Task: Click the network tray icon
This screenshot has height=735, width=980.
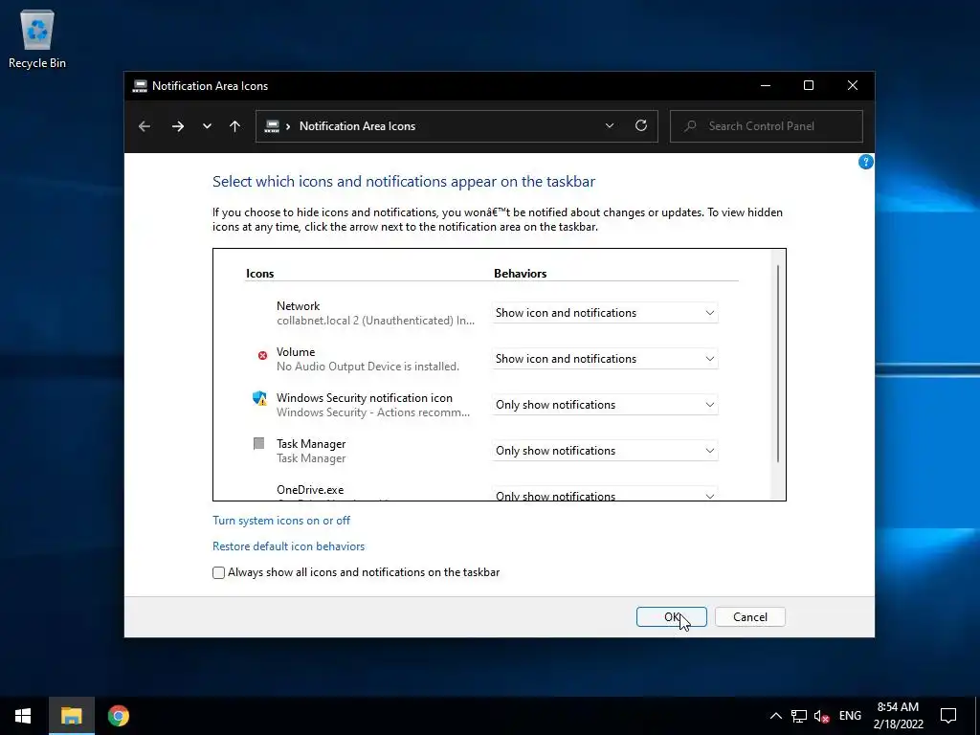Action: (799, 716)
